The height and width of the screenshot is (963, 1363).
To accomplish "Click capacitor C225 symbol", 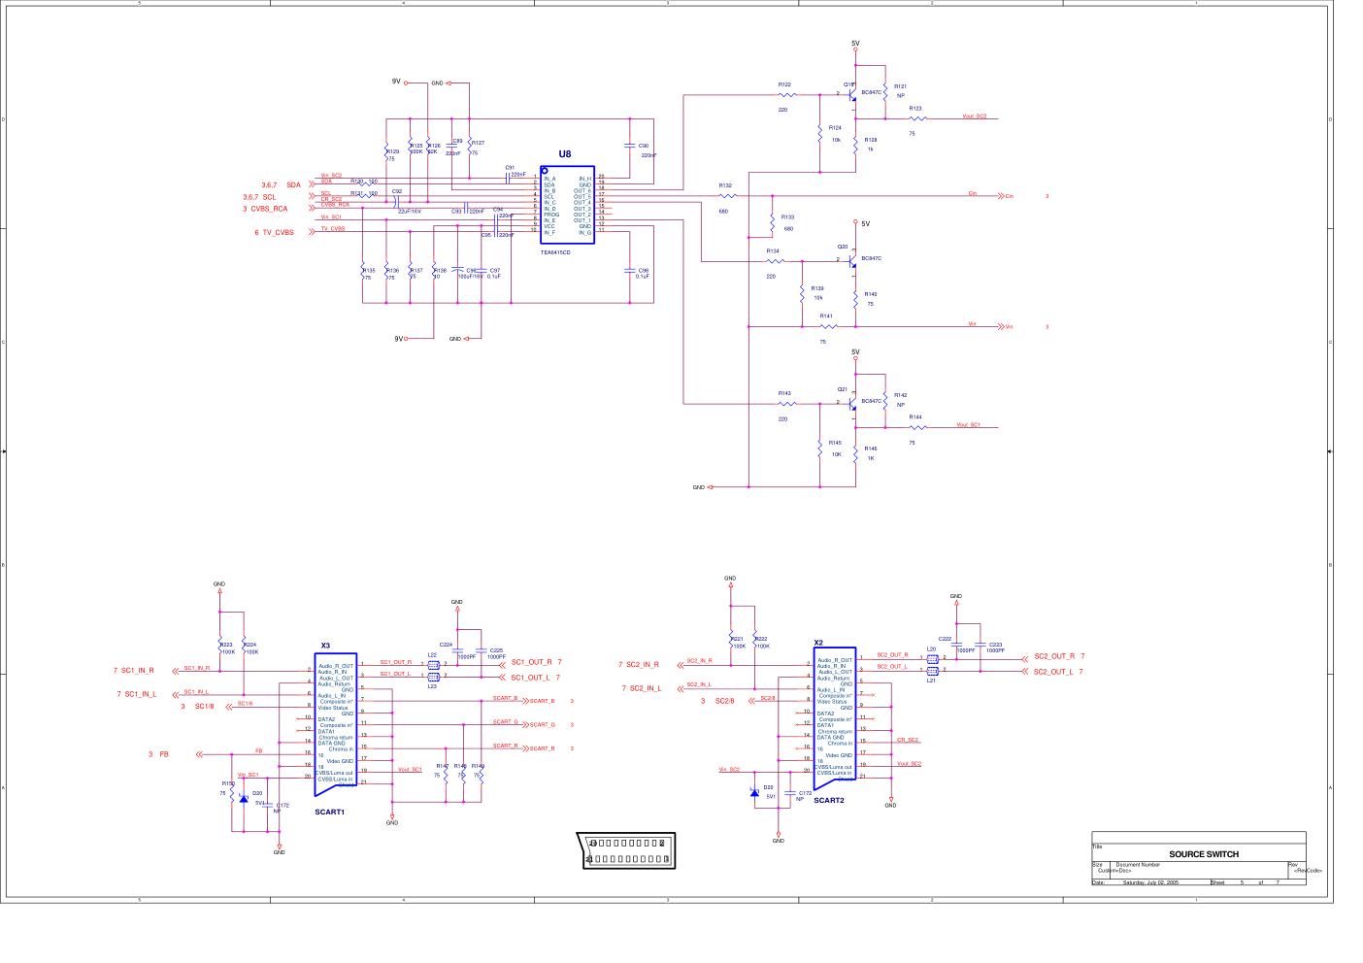I will tap(482, 651).
